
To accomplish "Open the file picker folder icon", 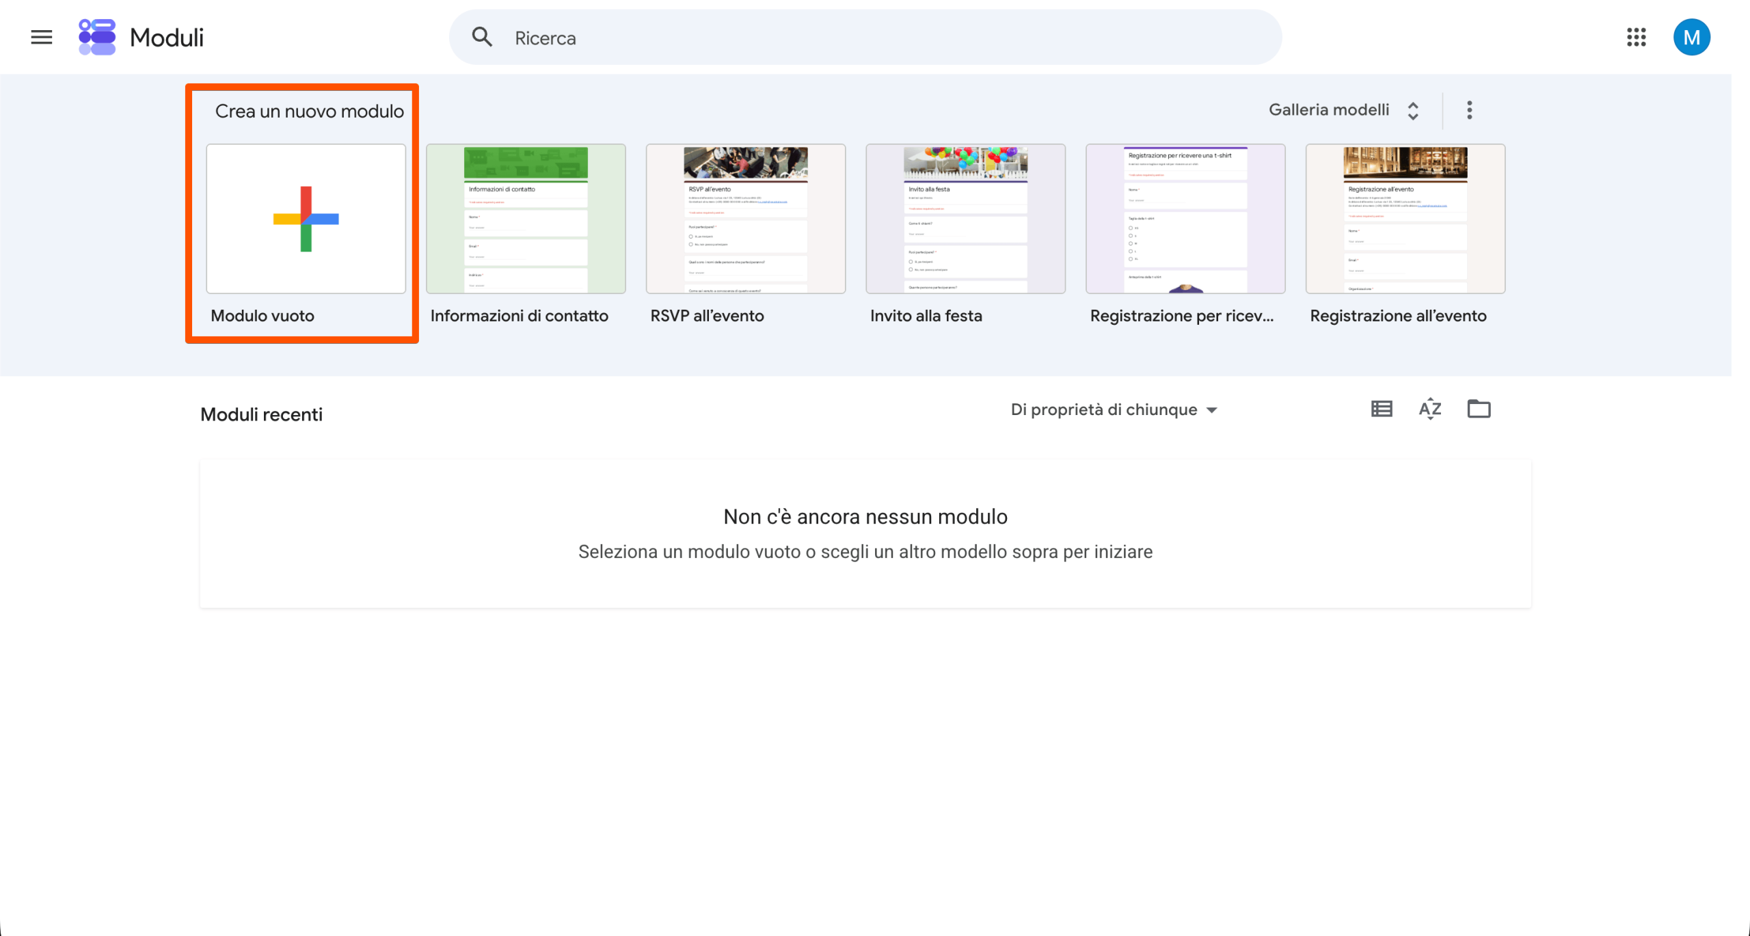I will tap(1479, 409).
